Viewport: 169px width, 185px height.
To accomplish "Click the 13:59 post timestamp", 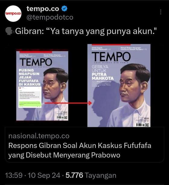I will tap(14, 175).
